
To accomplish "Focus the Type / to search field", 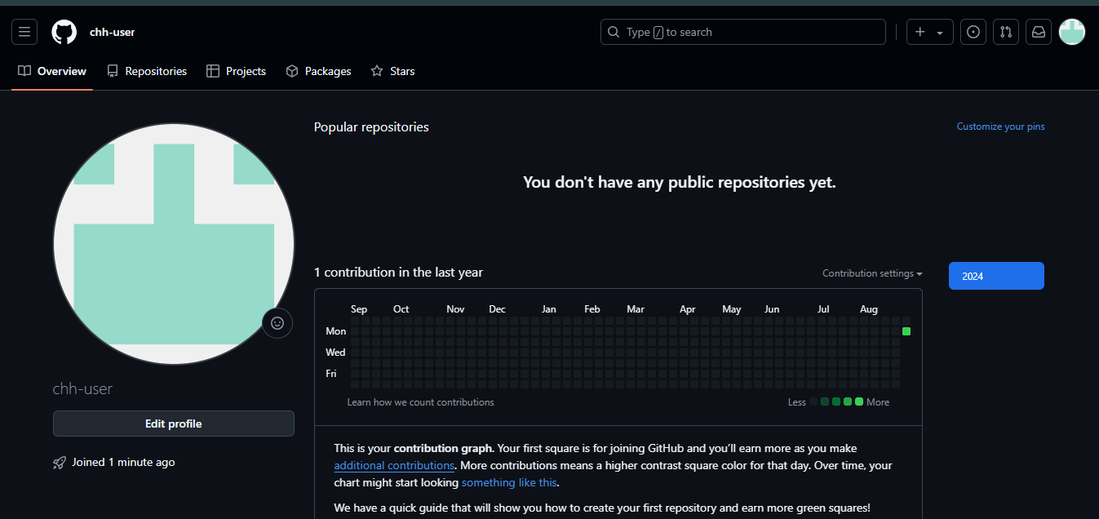I will click(742, 32).
